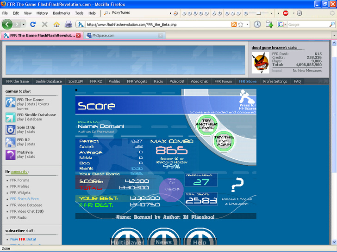This screenshot has width=337, height=252.
Task: Open the File menu
Action: [5, 13]
